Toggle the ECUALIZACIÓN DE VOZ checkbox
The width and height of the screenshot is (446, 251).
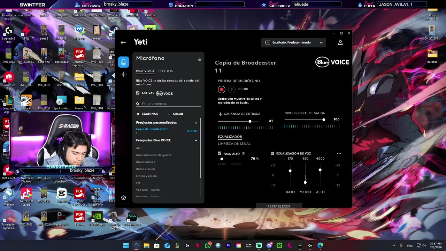tap(272, 153)
